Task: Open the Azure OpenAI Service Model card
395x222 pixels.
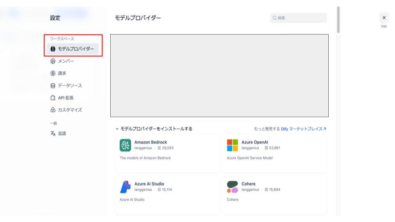Action: 274,153
